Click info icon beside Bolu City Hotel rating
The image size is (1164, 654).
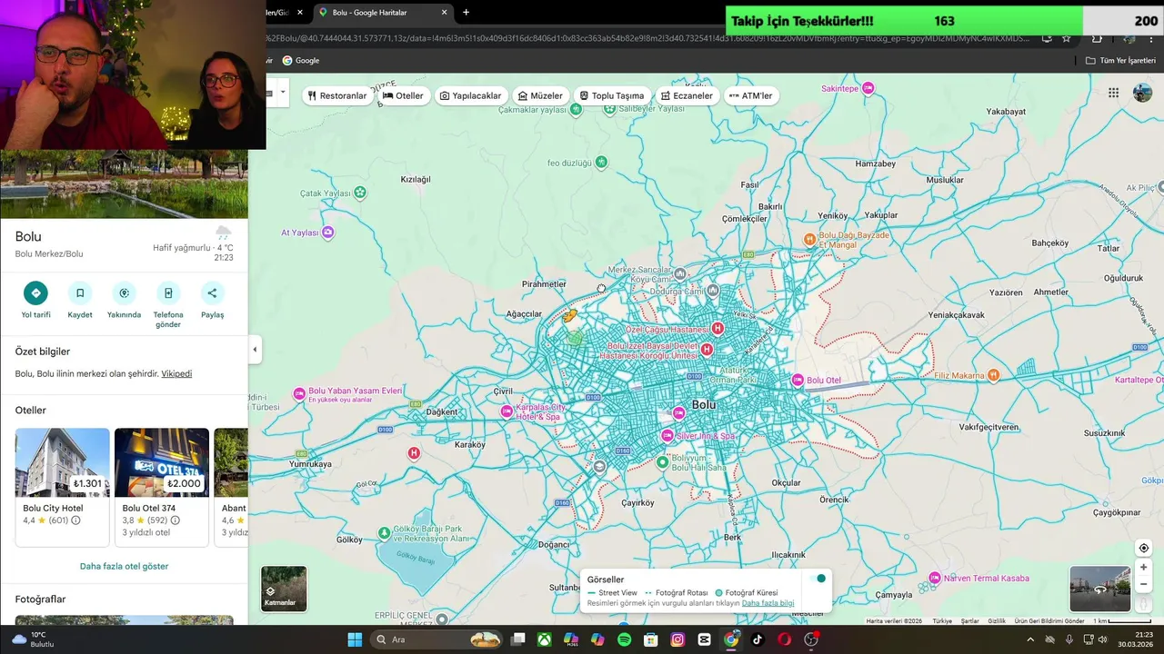(75, 520)
